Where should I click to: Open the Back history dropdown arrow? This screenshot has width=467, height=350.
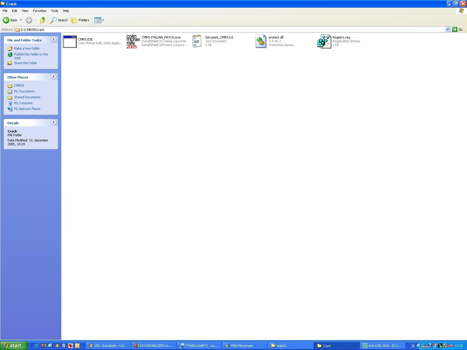pyautogui.click(x=21, y=20)
